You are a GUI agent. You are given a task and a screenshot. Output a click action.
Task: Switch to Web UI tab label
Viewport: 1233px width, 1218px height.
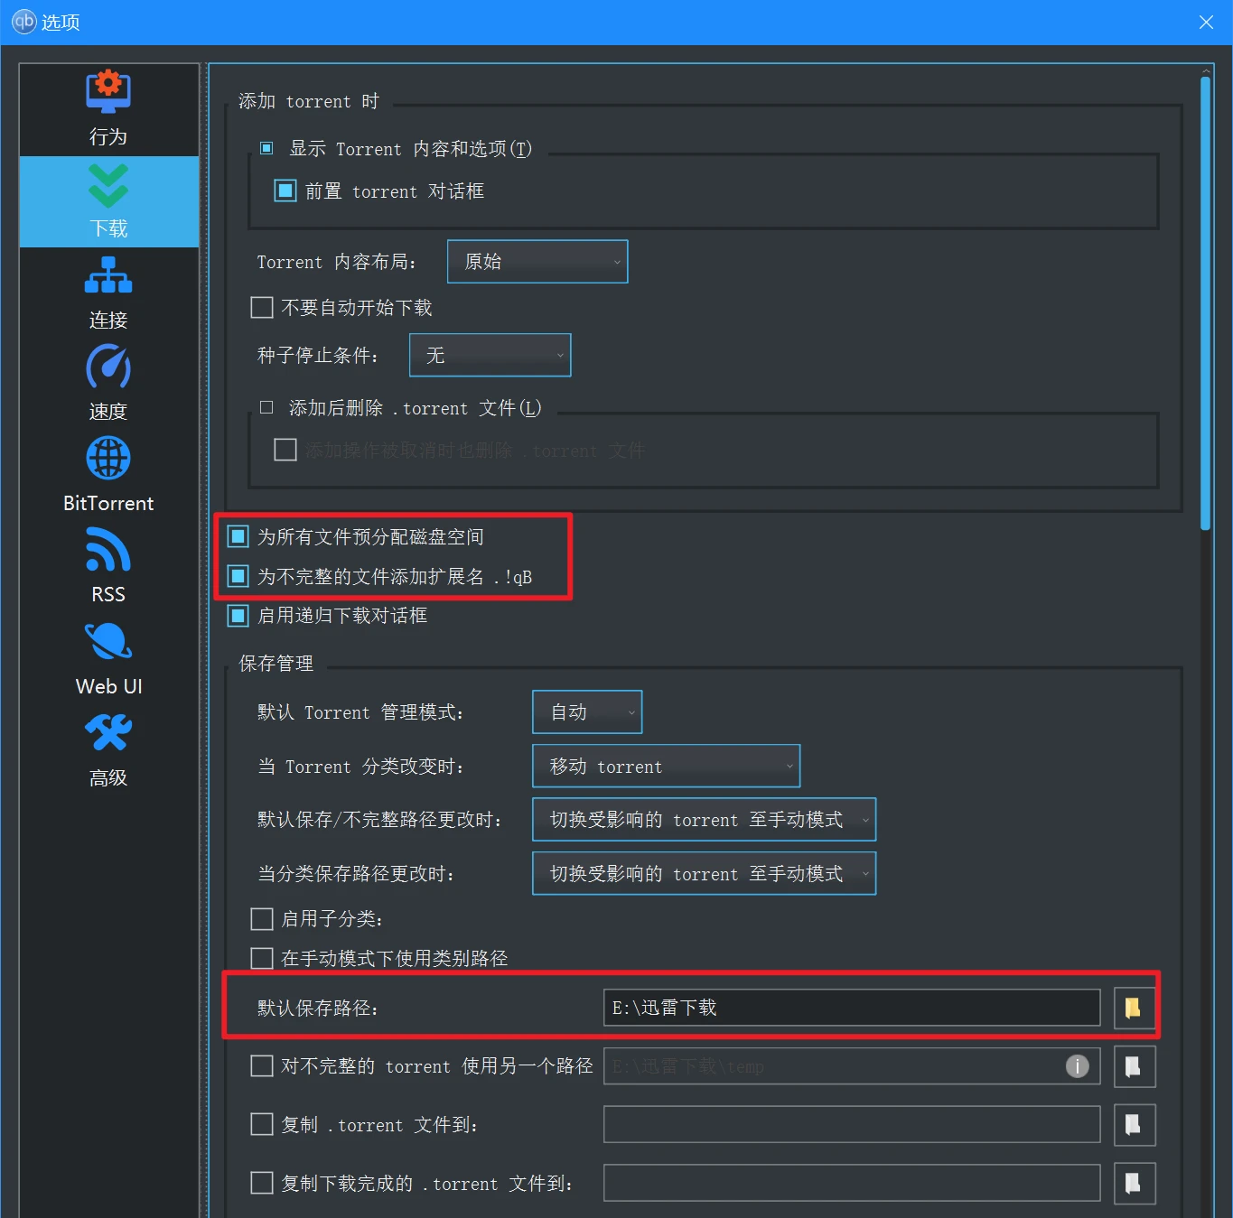click(x=108, y=686)
